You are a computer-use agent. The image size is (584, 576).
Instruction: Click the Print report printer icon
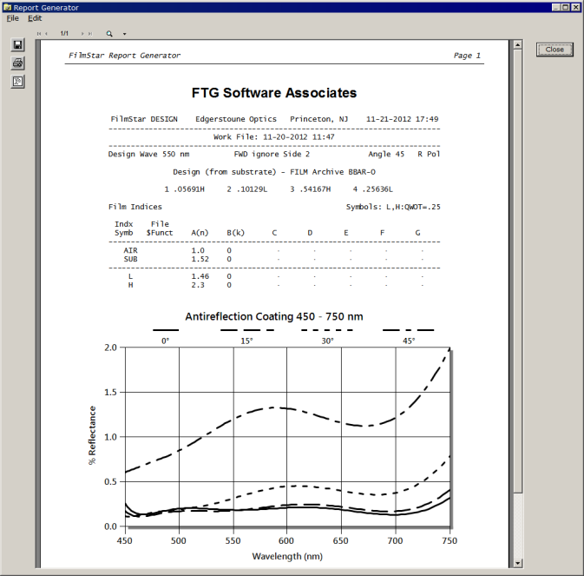point(17,63)
